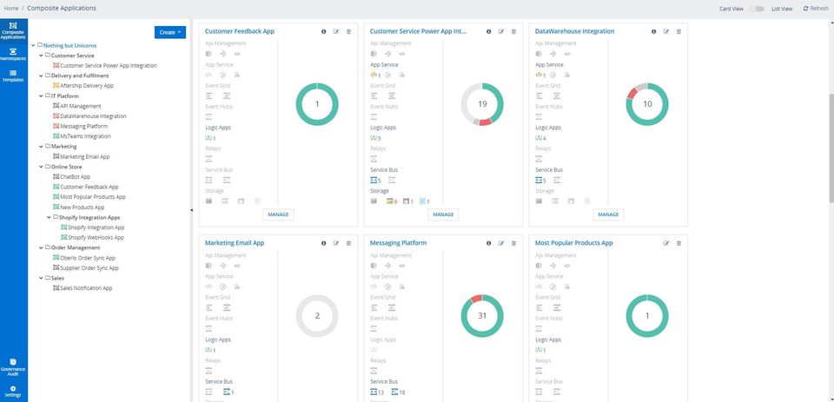
Task: Open DataWarehouse Integration card title
Action: (x=574, y=31)
